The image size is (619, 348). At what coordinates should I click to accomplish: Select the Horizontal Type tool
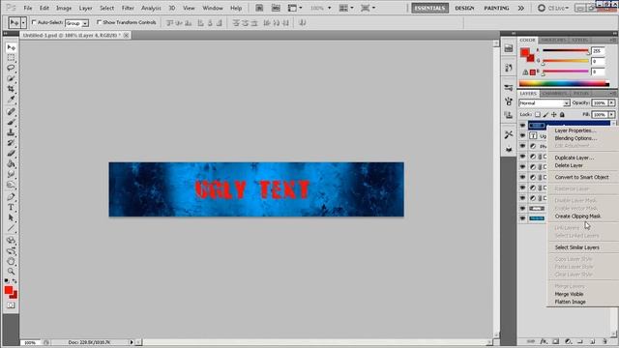click(11, 207)
